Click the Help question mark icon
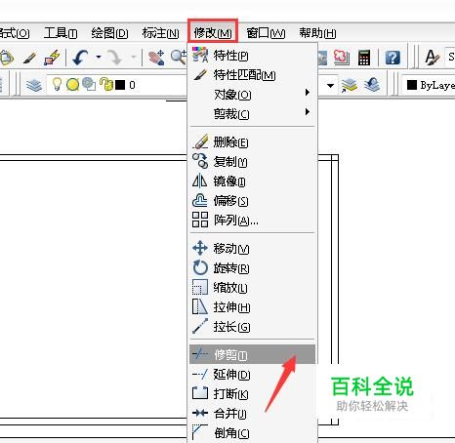The width and height of the screenshot is (455, 443). 393,58
